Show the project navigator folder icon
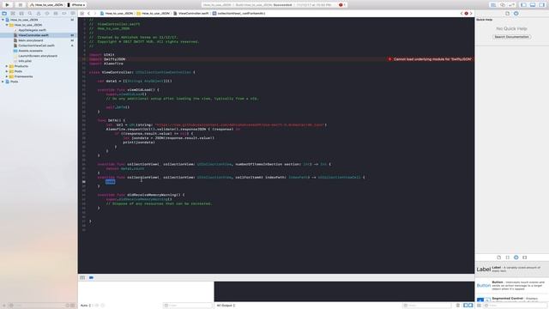The image size is (549, 309). point(4,14)
